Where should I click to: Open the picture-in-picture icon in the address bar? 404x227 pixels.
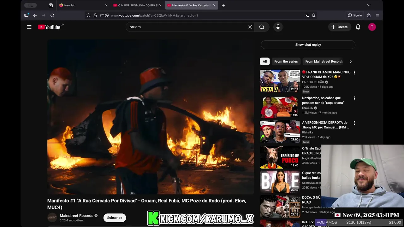coord(306,15)
